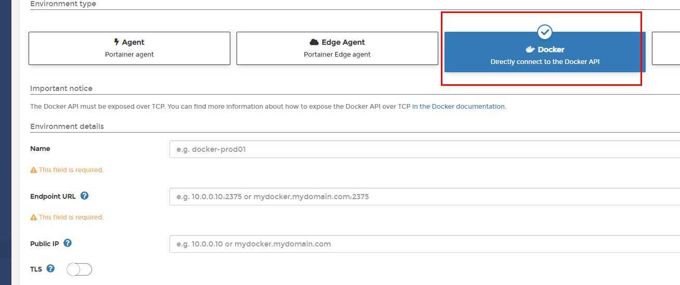The image size is (680, 285).
Task: Focus the Public IP input field
Action: (425, 244)
